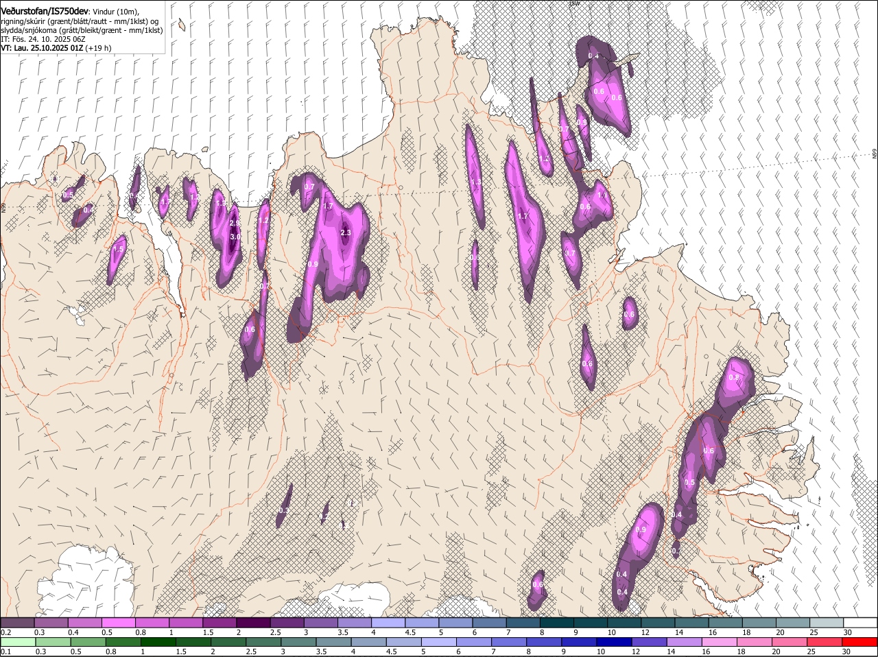
Task: Click the "2.3" precipitation value on the map
Action: (x=346, y=233)
